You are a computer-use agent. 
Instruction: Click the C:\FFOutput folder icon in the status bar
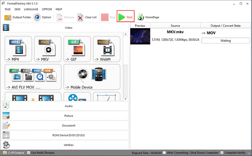pyautogui.click(x=5, y=153)
